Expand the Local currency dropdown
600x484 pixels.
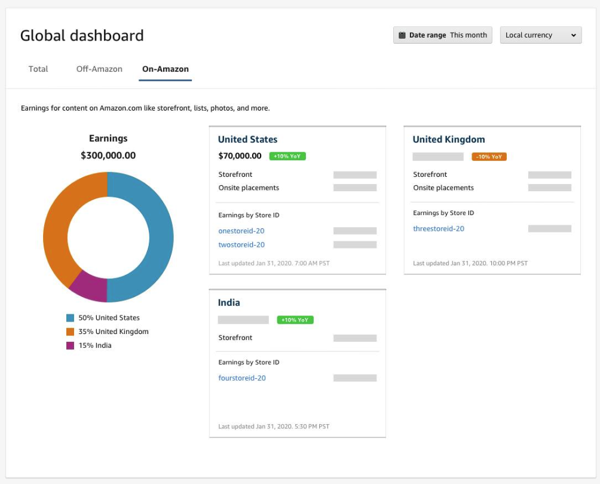(541, 35)
